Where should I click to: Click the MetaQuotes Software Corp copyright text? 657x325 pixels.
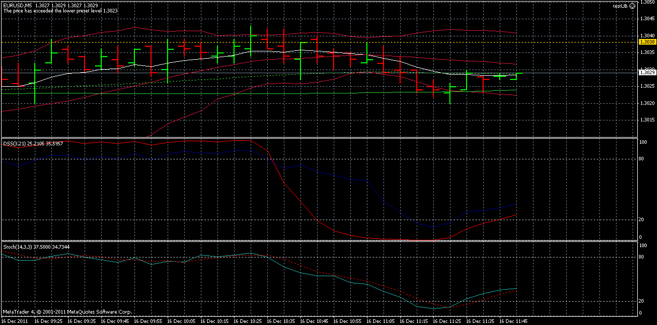point(67,313)
